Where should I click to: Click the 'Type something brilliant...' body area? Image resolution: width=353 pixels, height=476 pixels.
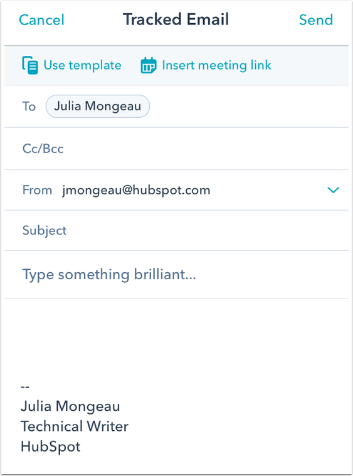pos(176,275)
